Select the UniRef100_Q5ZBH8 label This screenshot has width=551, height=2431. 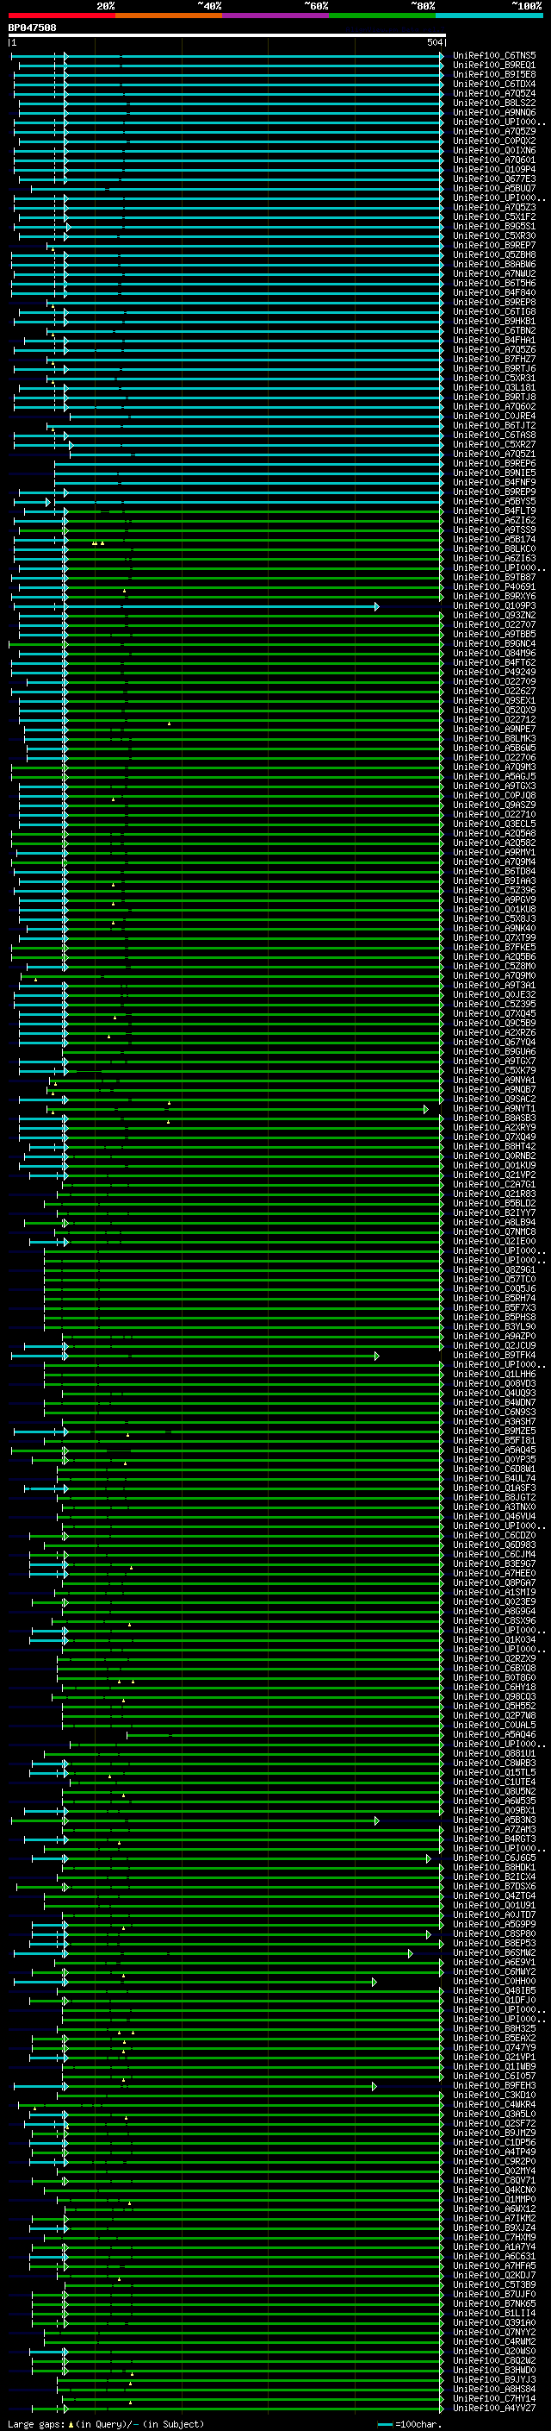coord(494,254)
